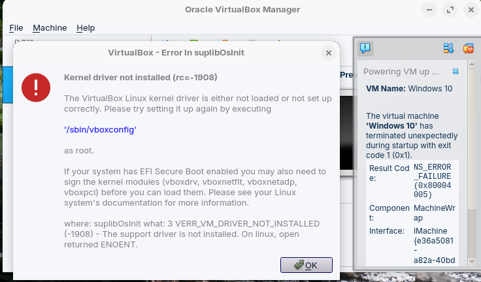Click the notification panel scroll-up arrow

[x=472, y=64]
